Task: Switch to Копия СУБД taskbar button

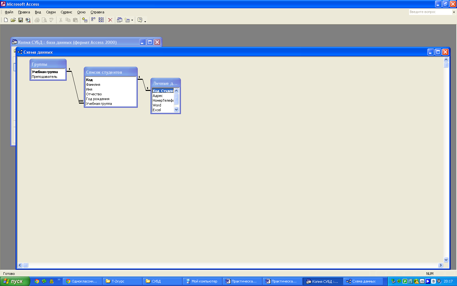Action: (323, 281)
